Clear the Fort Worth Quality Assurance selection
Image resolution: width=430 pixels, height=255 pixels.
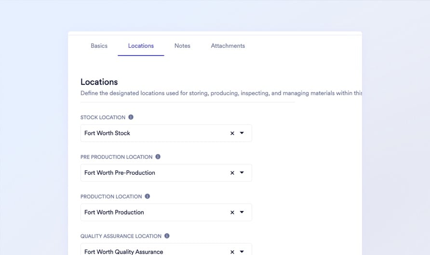click(232, 252)
